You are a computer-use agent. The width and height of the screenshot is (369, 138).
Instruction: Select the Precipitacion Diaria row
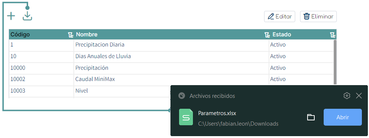(171, 45)
